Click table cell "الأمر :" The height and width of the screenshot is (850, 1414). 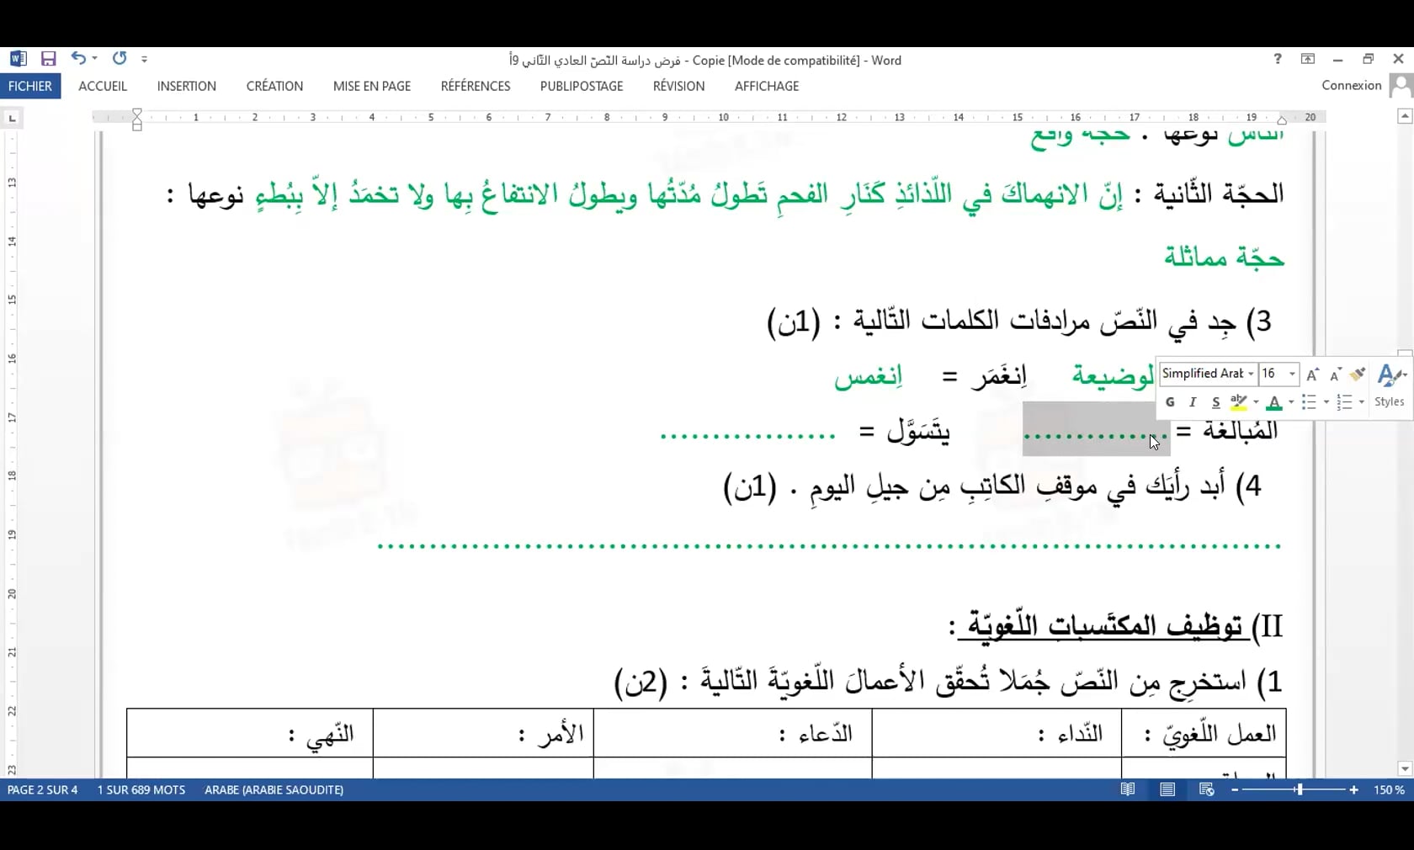pos(483,734)
